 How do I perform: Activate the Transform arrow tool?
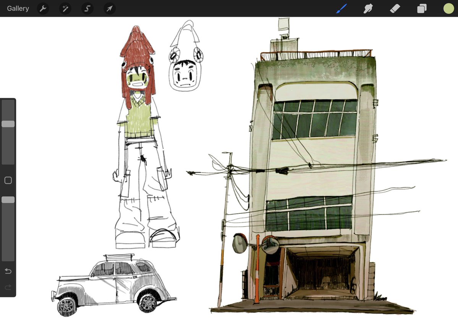point(110,8)
